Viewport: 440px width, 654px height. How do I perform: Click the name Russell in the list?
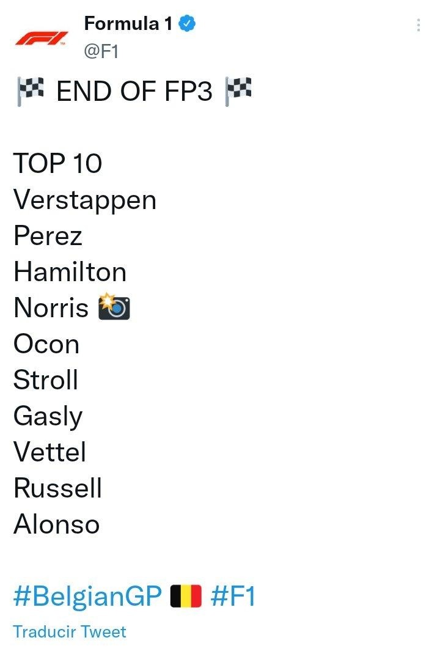(x=57, y=488)
